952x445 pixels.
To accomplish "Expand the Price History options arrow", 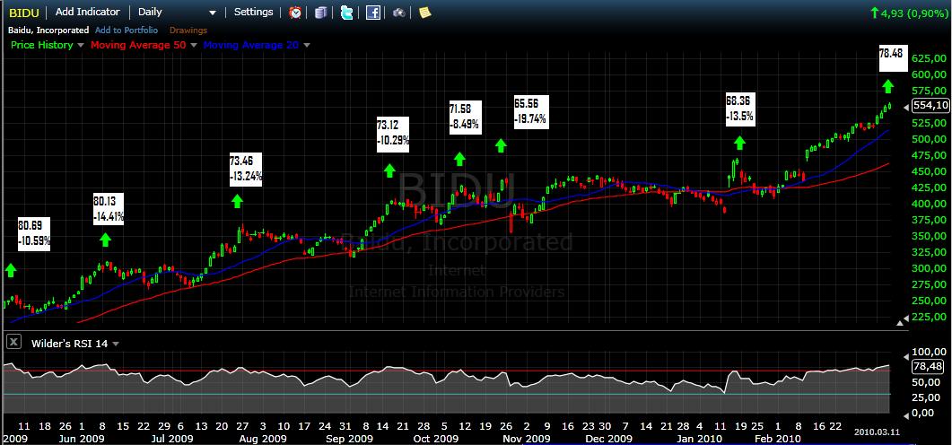I will 79,45.
